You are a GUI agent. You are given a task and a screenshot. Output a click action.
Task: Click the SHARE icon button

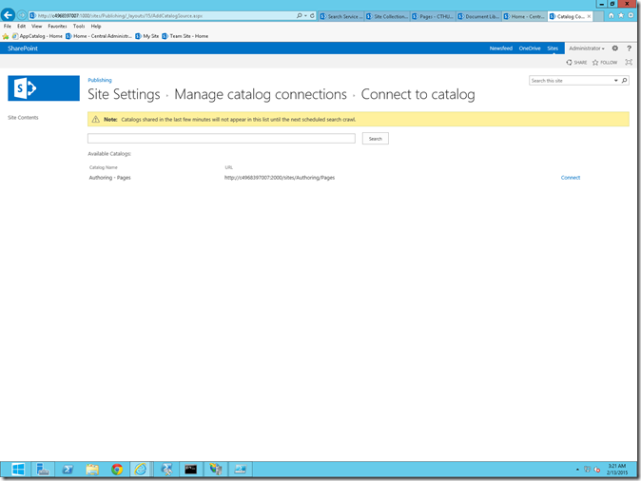[x=576, y=63]
